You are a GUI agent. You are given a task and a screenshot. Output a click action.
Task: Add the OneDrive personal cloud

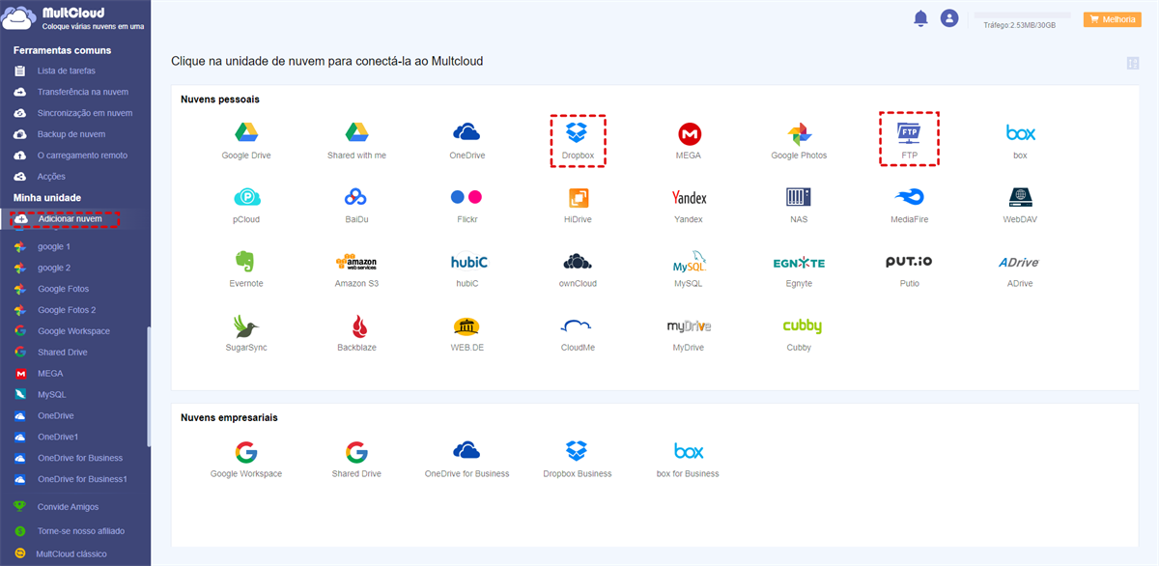[x=467, y=141]
